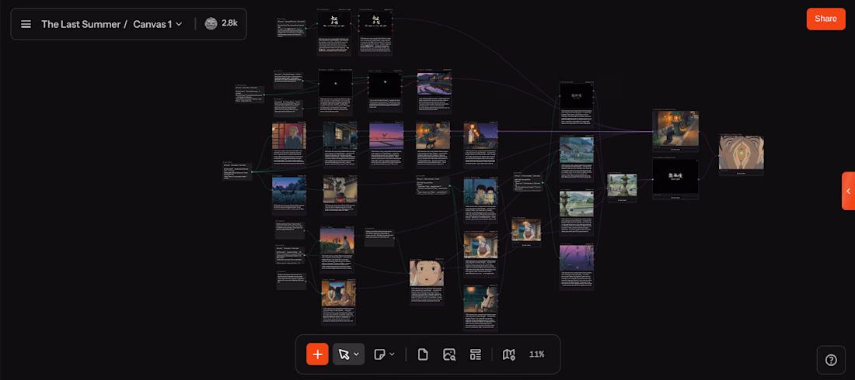Toggle the minimap map-pin icon
Viewport: 855px width, 380px height.
509,354
